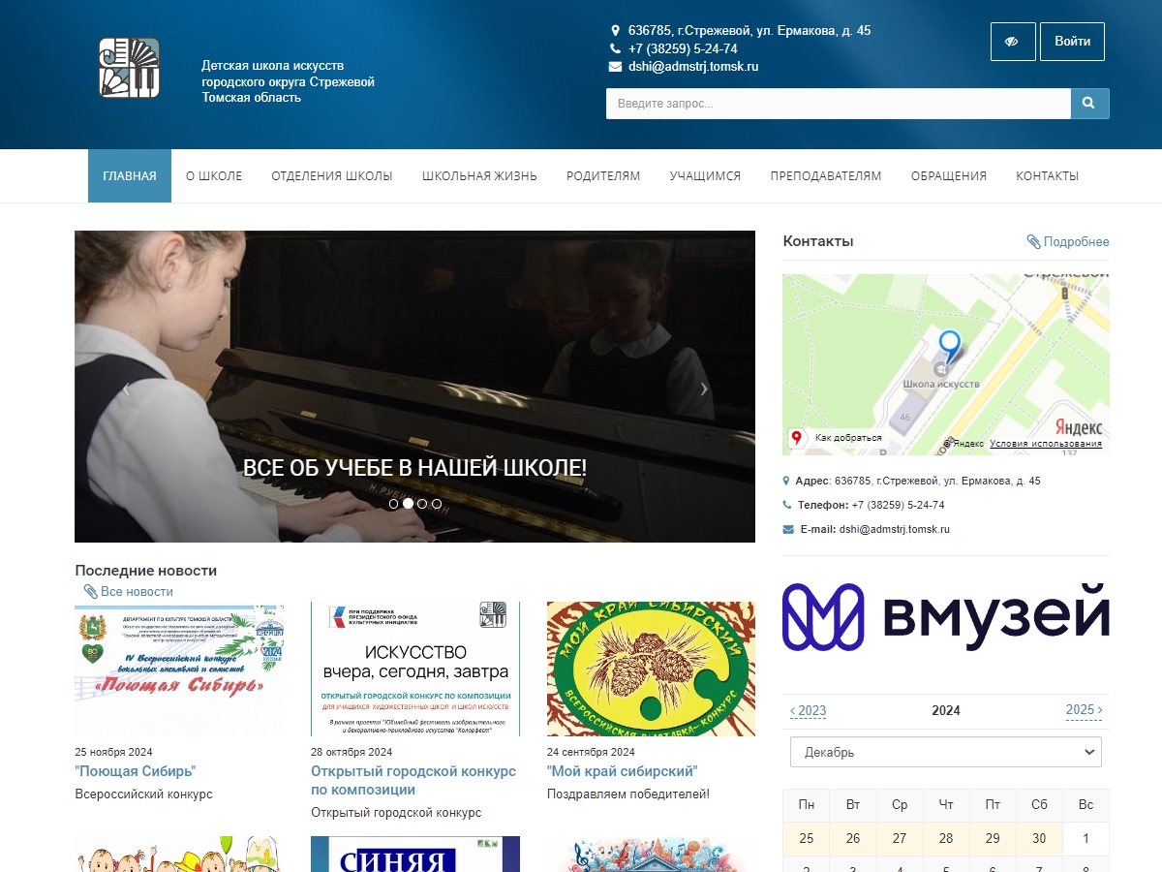Viewport: 1162px width, 872px height.
Task: Open the ПРЕПОДАВАТЕЛЯМ menu item
Action: click(x=826, y=176)
